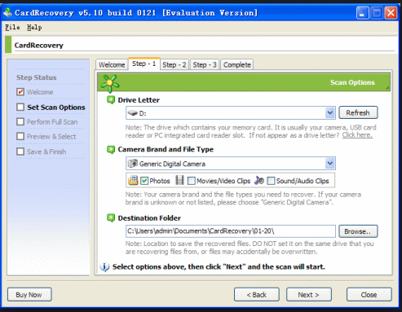
Task: Close the window with the red X
Action: (x=391, y=13)
